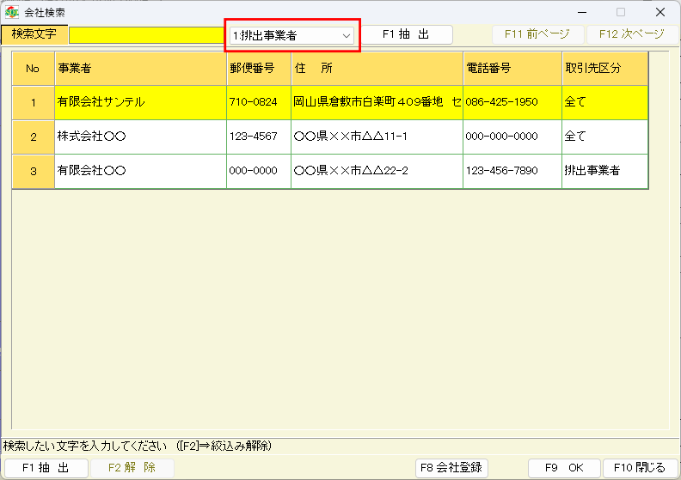Close the dialog with F10 閉じる
The width and height of the screenshot is (681, 480).
[x=635, y=468]
